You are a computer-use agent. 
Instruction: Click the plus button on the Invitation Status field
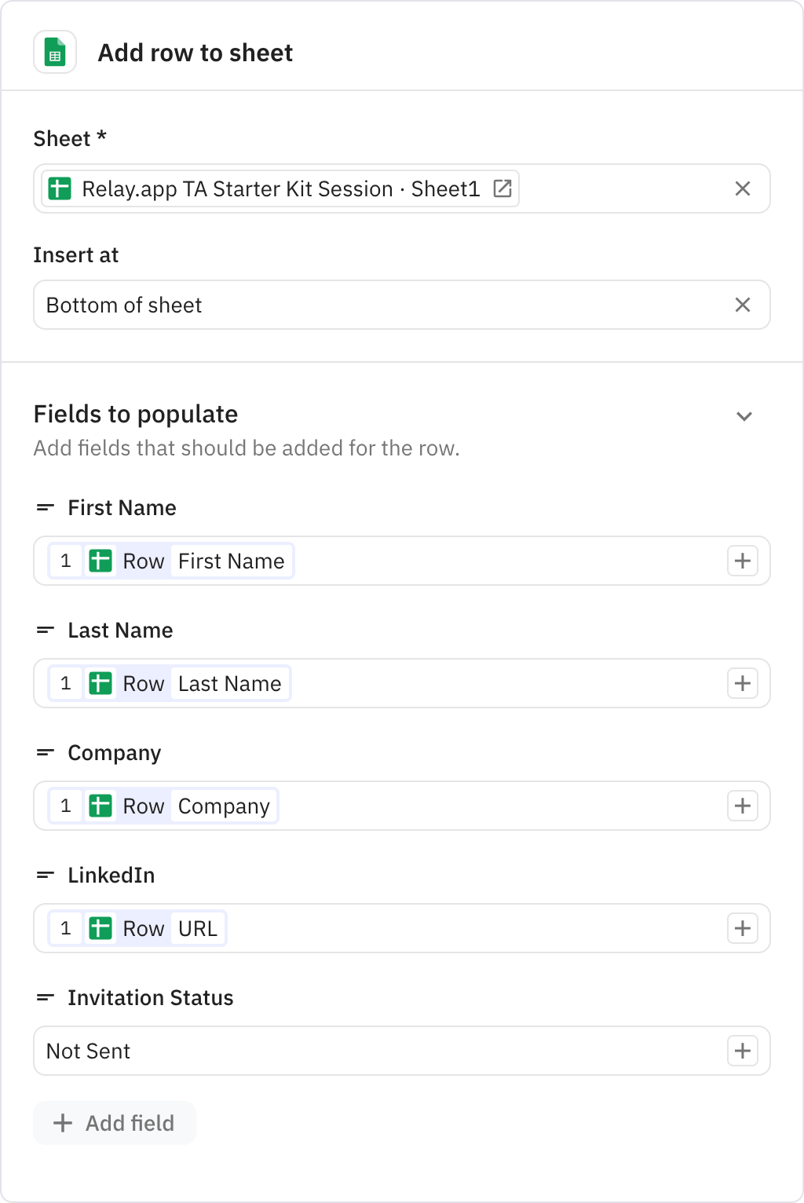(743, 1051)
